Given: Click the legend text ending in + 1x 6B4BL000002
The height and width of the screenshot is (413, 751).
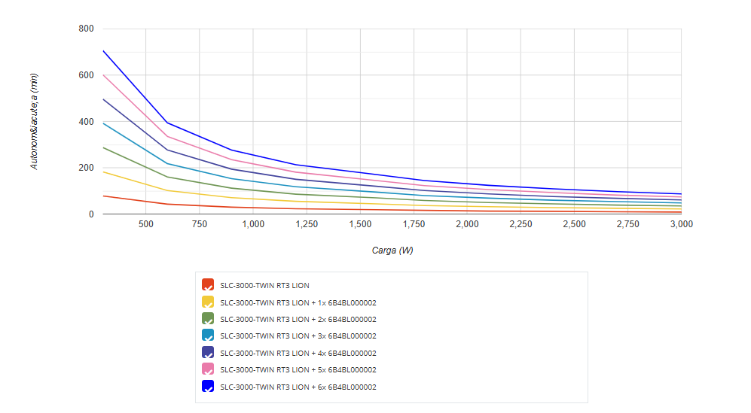Looking at the screenshot, I should coord(298,302).
